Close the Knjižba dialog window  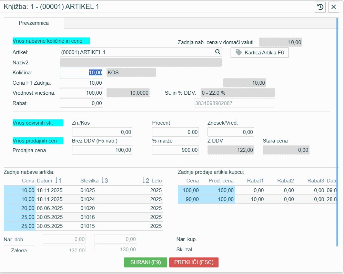click(333, 7)
